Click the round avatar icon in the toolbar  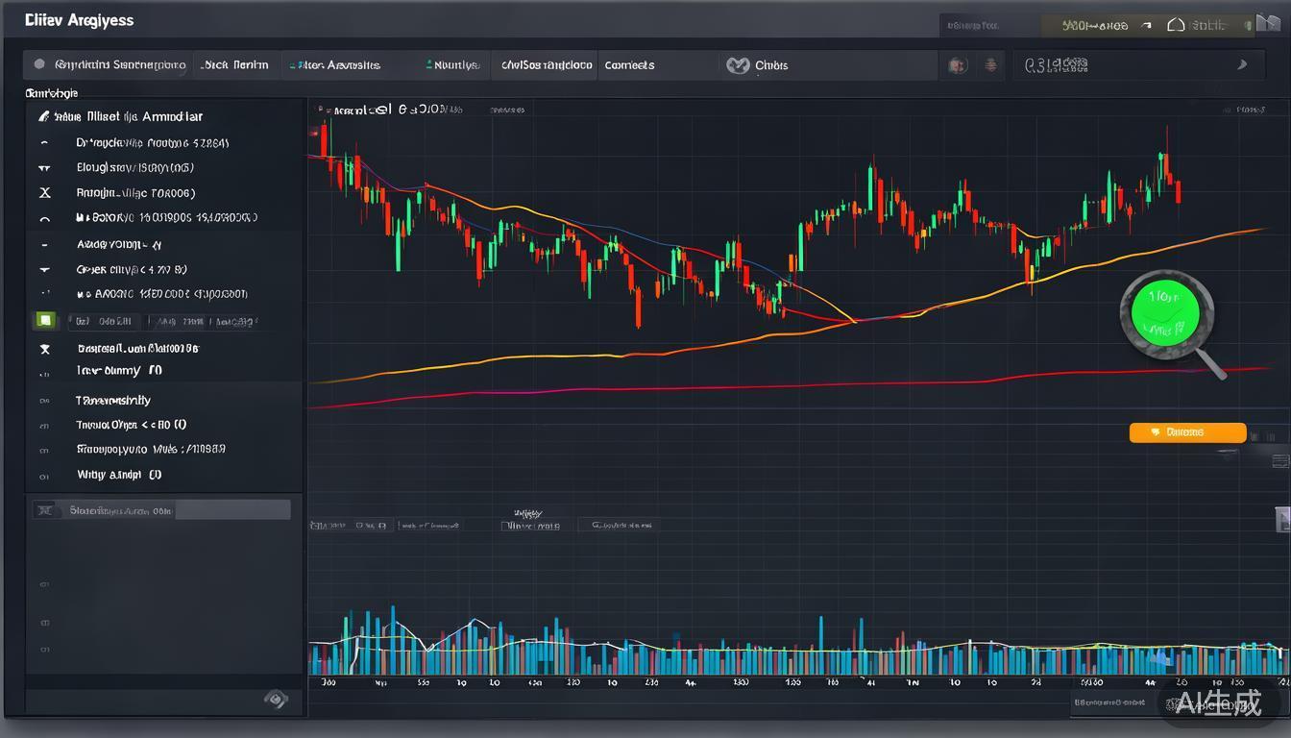[957, 65]
